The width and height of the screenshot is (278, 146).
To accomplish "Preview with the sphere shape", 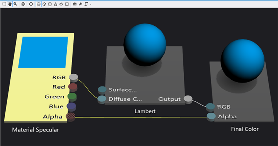I will tap(39, 4).
